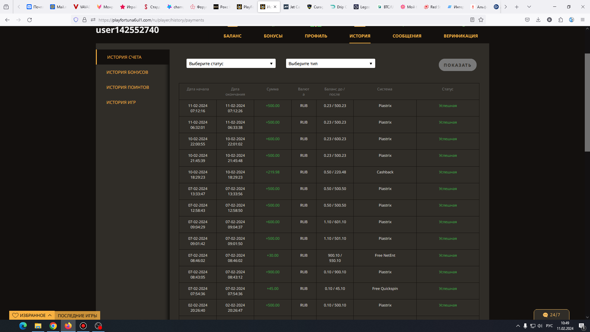The image size is (590, 332).
Task: Bookmark this page with the star icon
Action: [481, 20]
